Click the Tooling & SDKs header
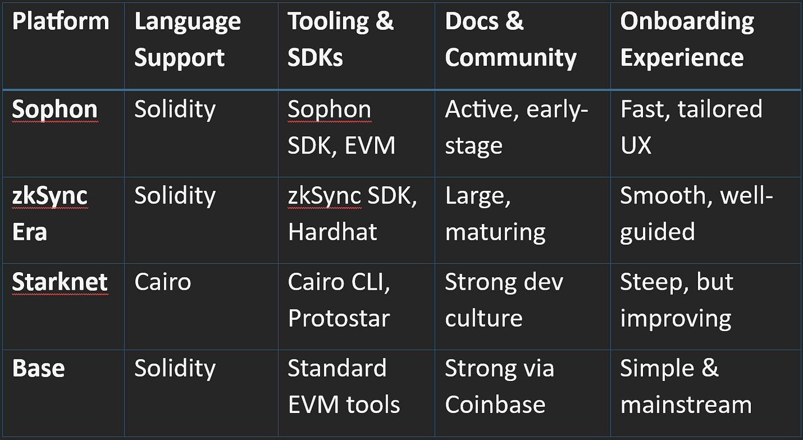 click(356, 45)
